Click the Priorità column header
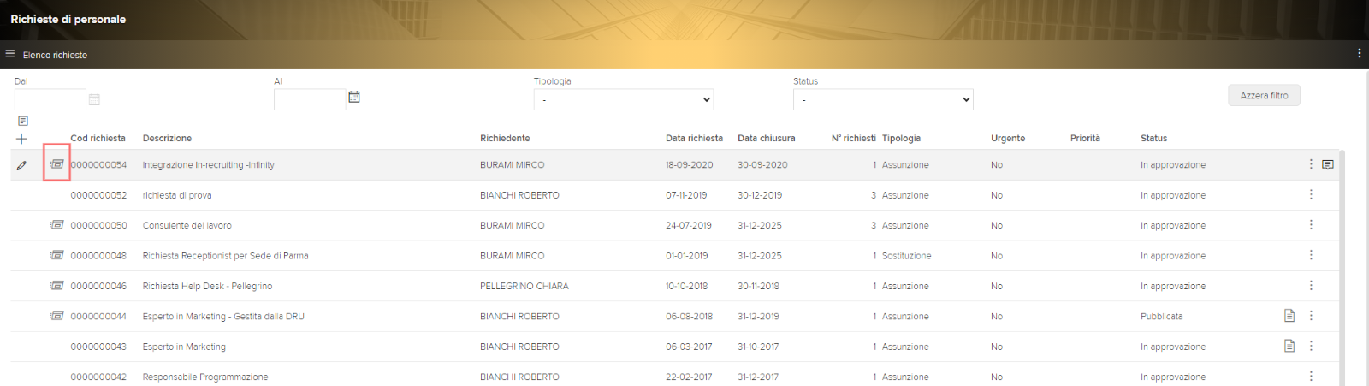The image size is (1369, 386). pos(1085,138)
